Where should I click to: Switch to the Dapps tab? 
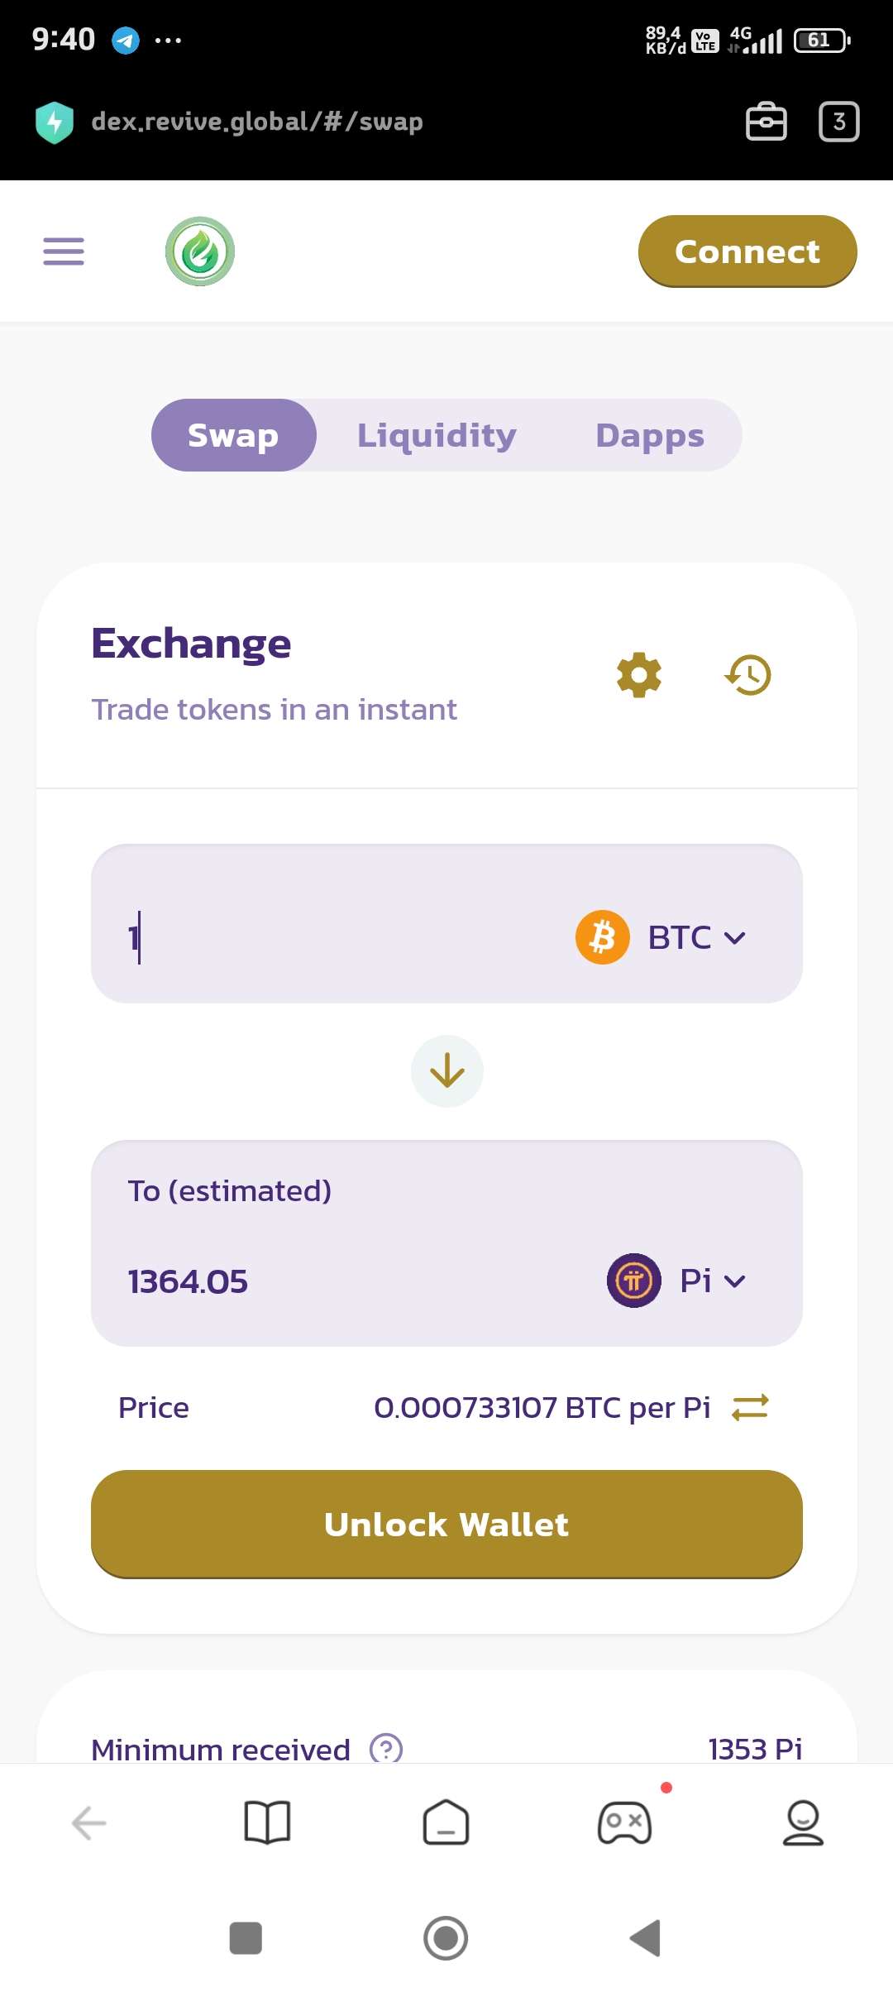(x=650, y=435)
